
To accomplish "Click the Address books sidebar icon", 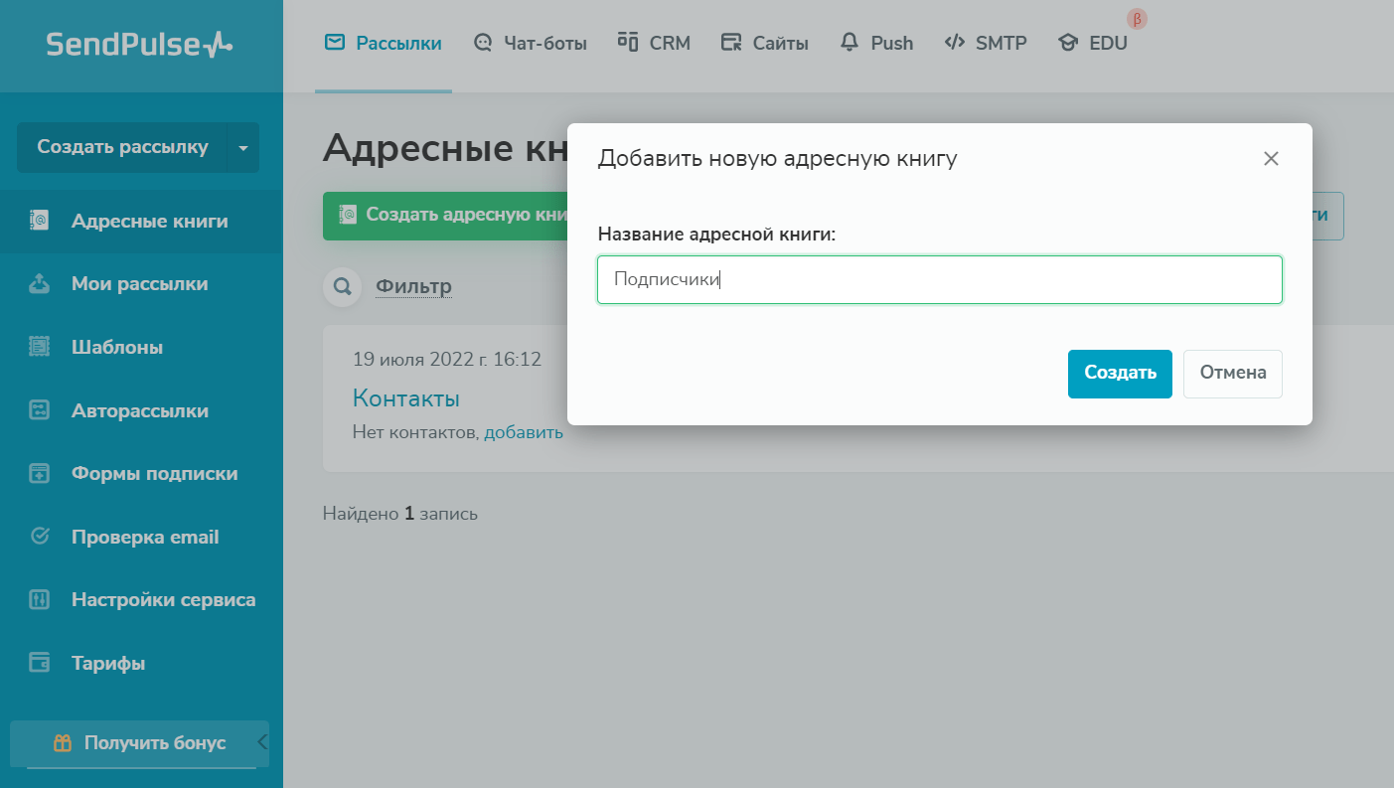I will (x=40, y=221).
